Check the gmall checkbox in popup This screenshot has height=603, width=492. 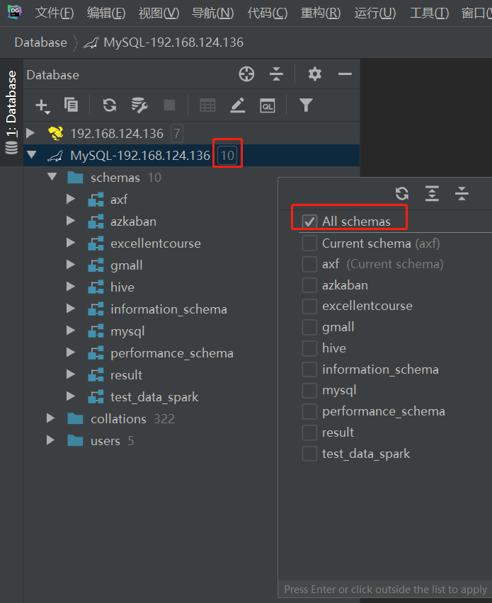click(x=309, y=327)
